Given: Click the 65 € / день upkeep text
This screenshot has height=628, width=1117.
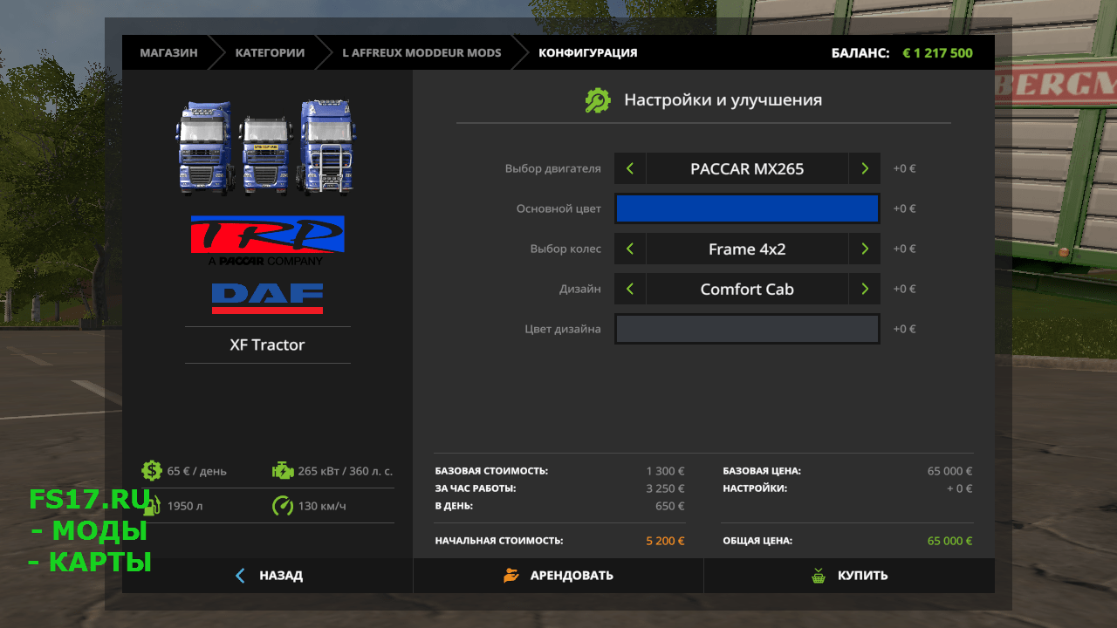Looking at the screenshot, I should coord(196,471).
